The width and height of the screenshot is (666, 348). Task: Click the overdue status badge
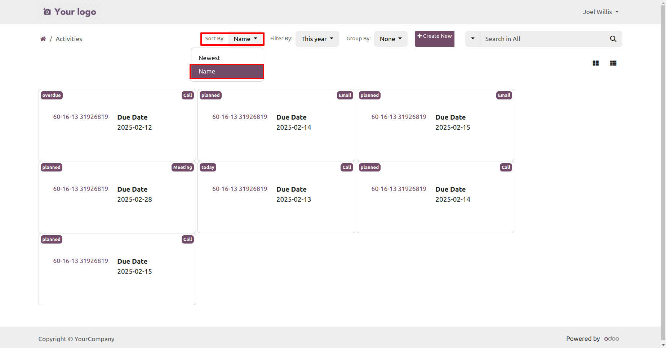(x=52, y=95)
